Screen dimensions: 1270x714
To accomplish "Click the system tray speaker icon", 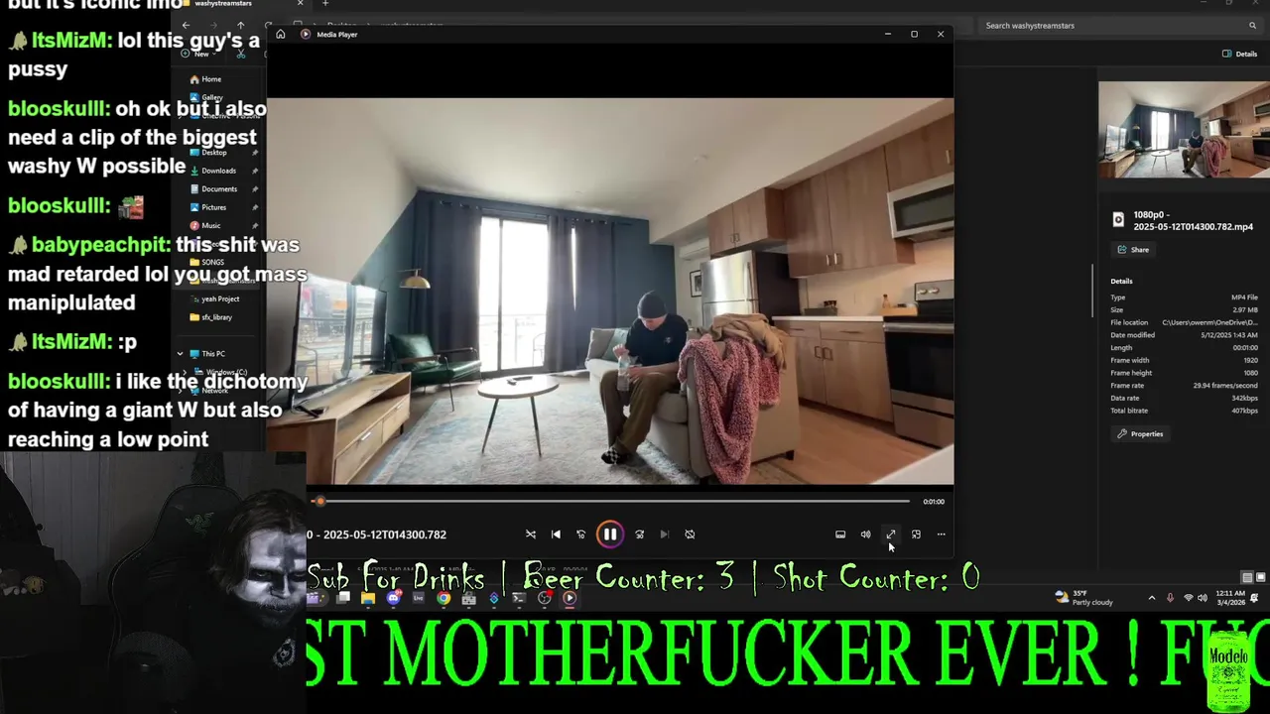I will click(x=1202, y=598).
